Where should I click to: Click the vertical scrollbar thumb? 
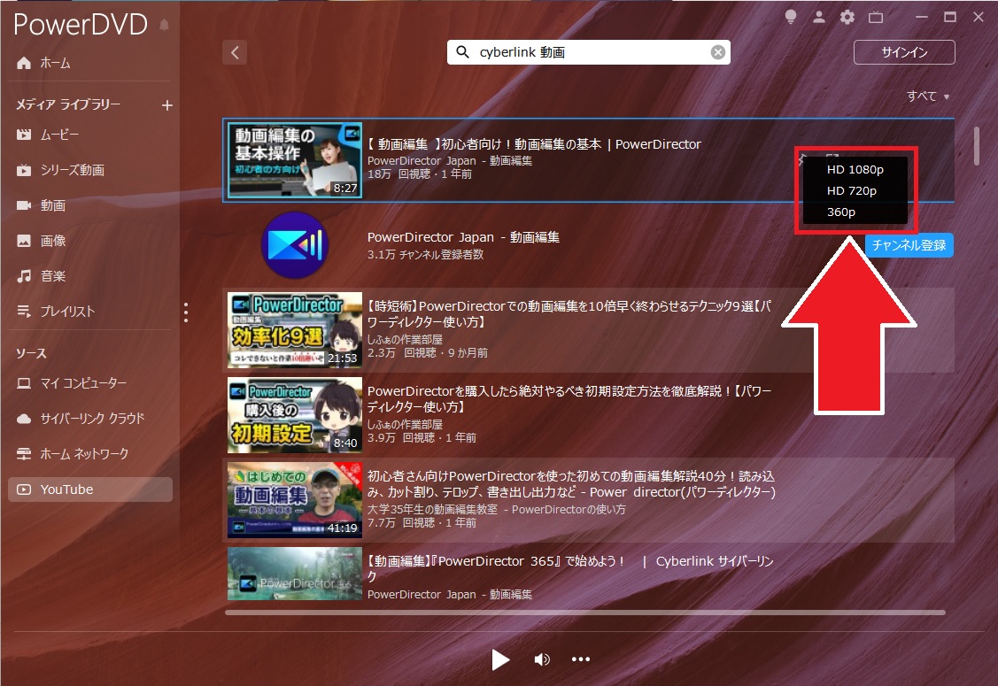point(976,146)
